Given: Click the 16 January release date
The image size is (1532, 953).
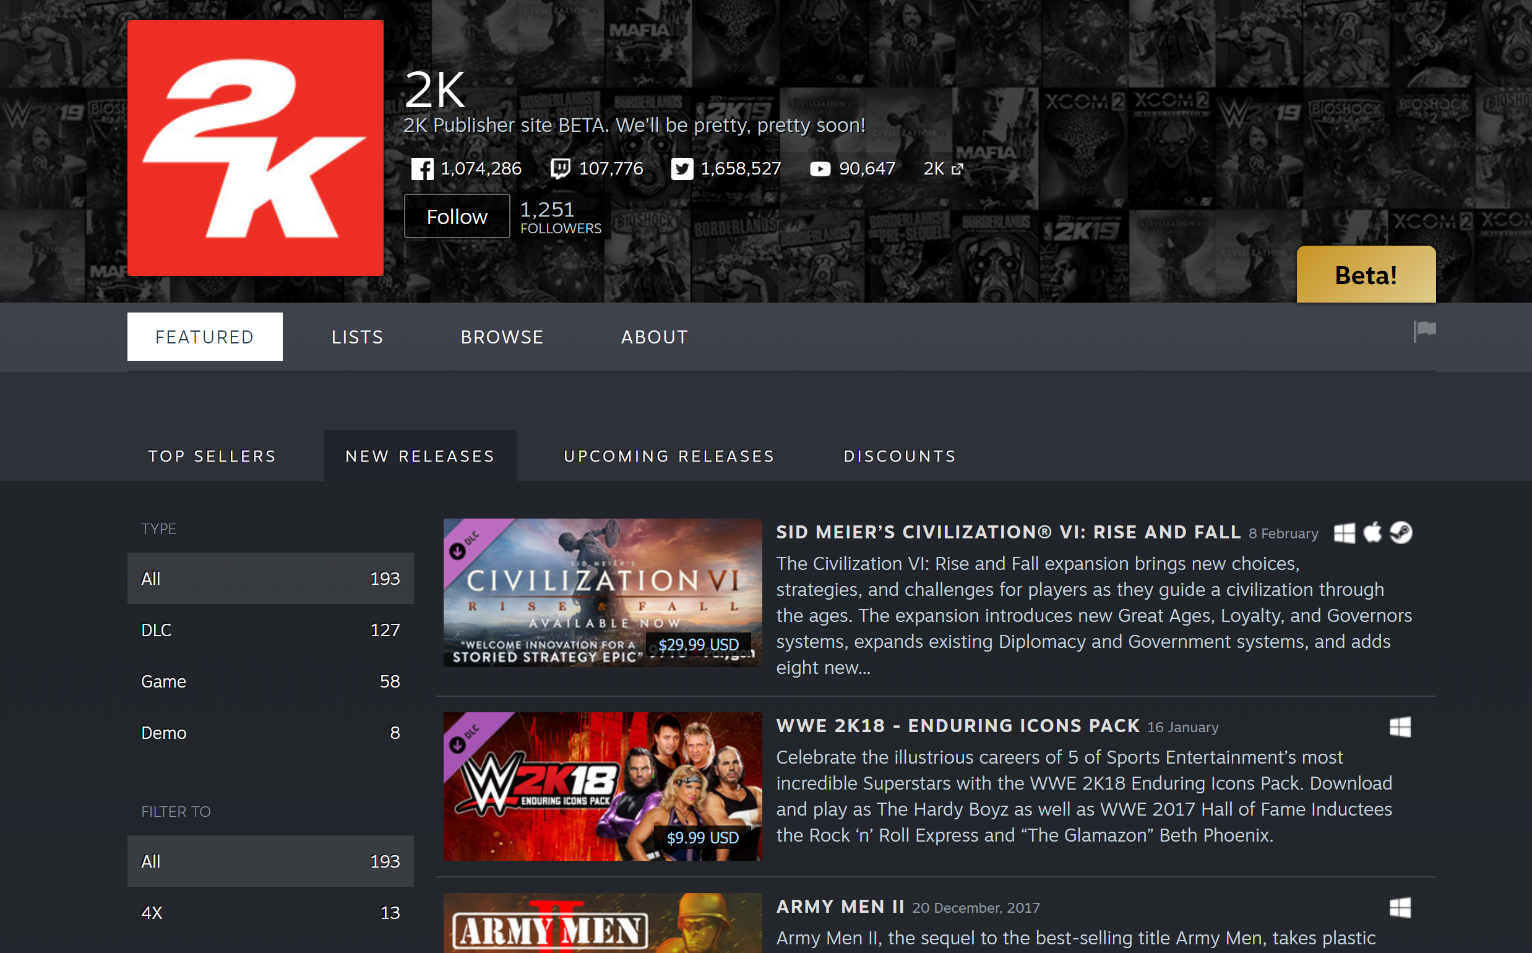Looking at the screenshot, I should [x=1183, y=727].
